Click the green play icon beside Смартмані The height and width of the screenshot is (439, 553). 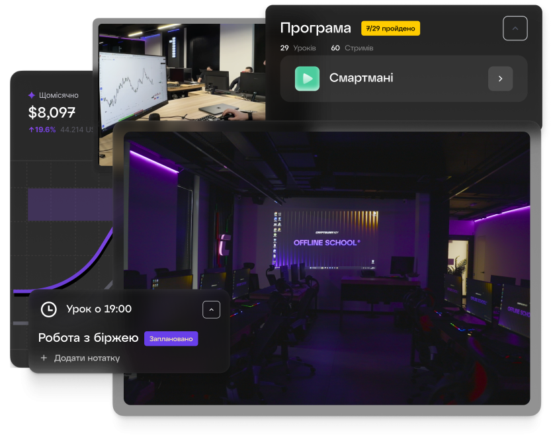tap(307, 79)
